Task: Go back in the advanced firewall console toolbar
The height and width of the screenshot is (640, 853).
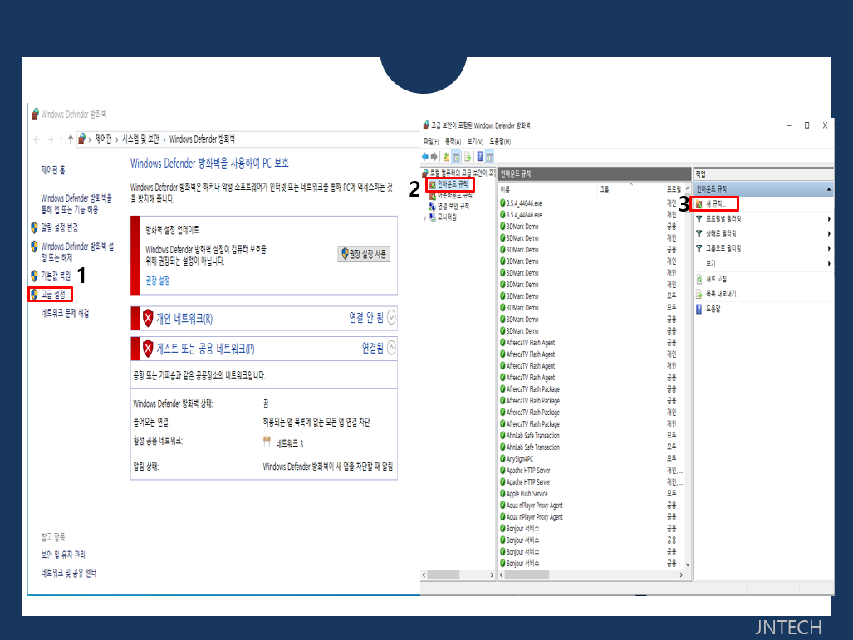Action: 425,157
